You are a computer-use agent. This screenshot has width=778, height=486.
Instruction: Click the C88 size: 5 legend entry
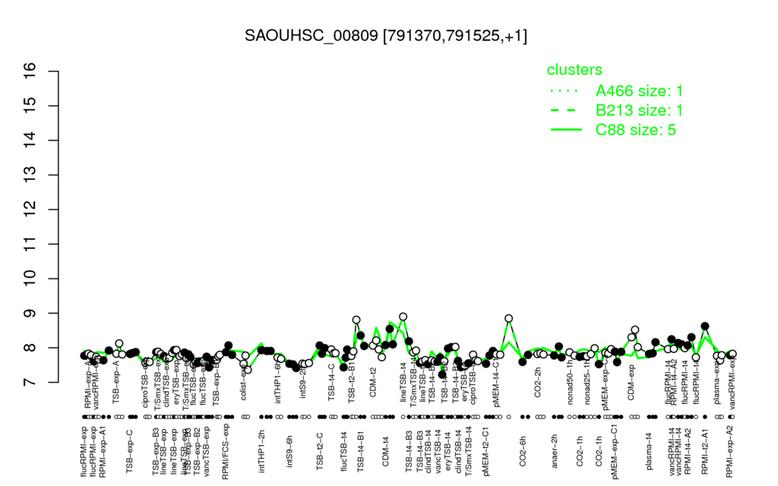[636, 130]
